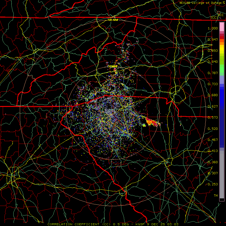Screen dimensions: 226x226
Task: Click the 9 DEC 25 date stamp
Action: pyautogui.click(x=156, y=224)
